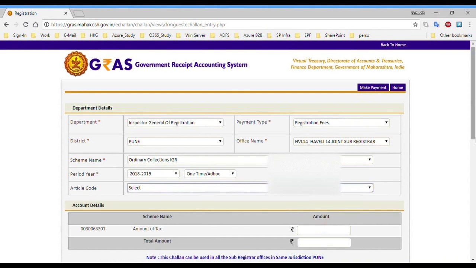Open the HKG bookmark folder
Viewport: 476px width, 268px height.
click(x=90, y=35)
